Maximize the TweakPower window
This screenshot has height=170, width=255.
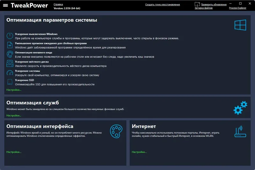240,3
